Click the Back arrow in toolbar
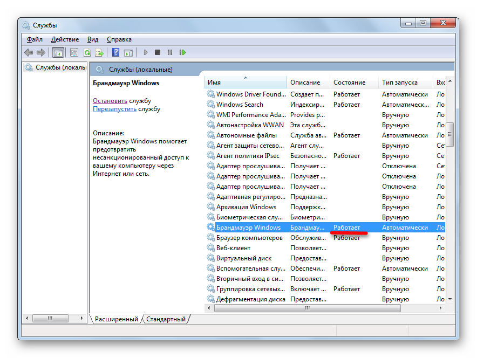 (x=29, y=52)
